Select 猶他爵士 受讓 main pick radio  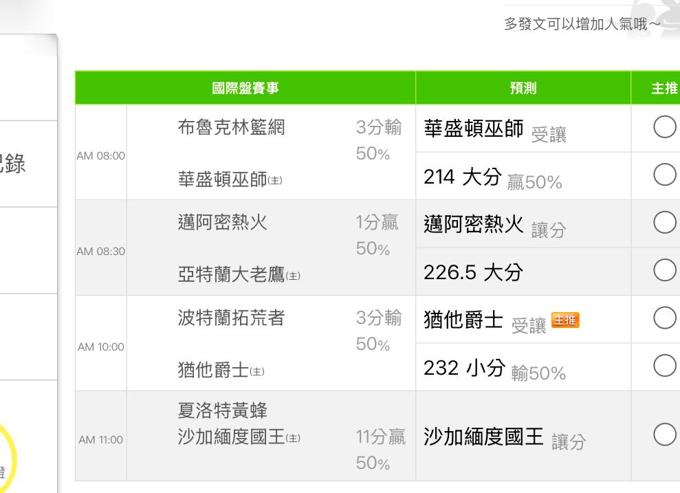[664, 318]
